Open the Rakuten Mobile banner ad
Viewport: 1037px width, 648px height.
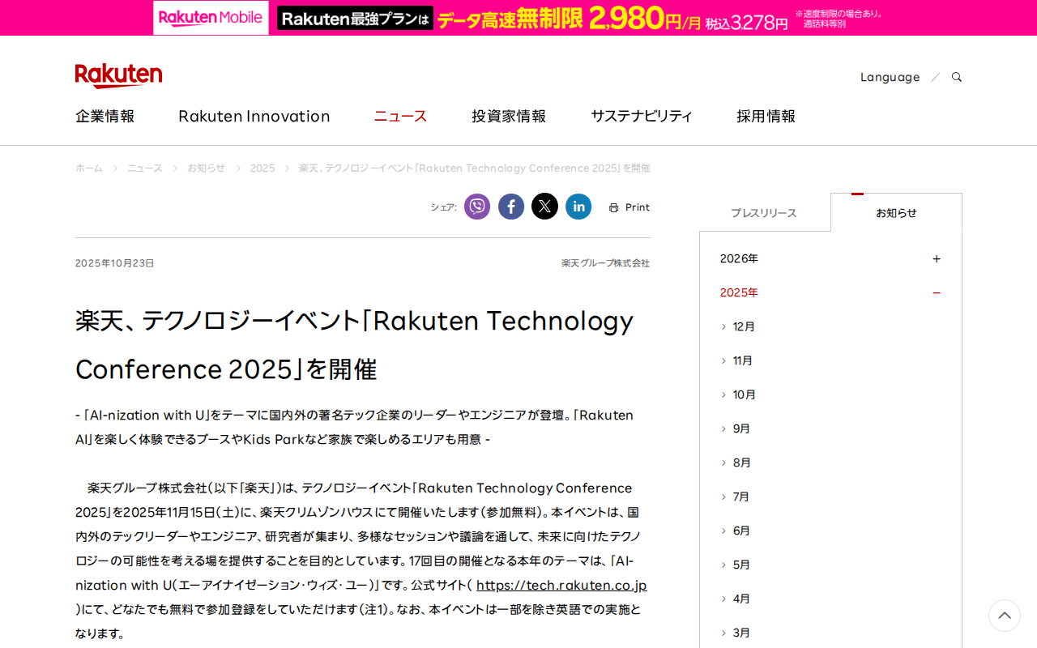(518, 18)
